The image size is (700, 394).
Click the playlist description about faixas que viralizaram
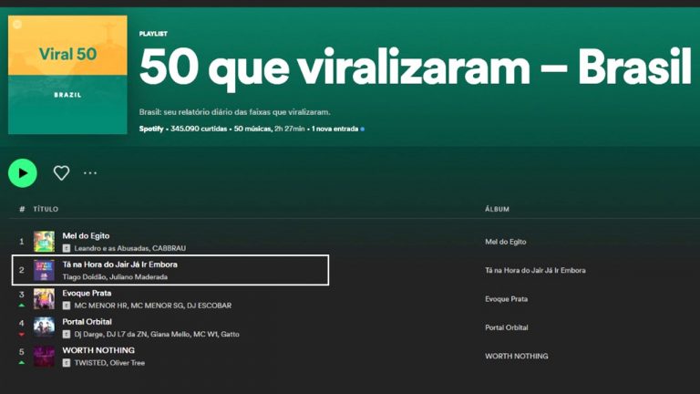234,112
